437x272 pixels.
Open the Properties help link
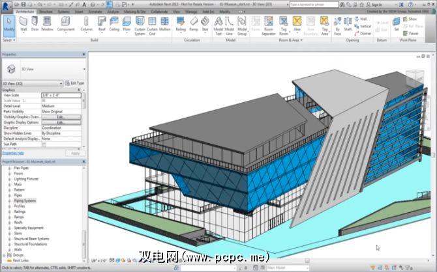(x=14, y=153)
